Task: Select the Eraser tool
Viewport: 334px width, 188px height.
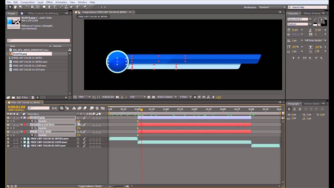Action: 71,7
